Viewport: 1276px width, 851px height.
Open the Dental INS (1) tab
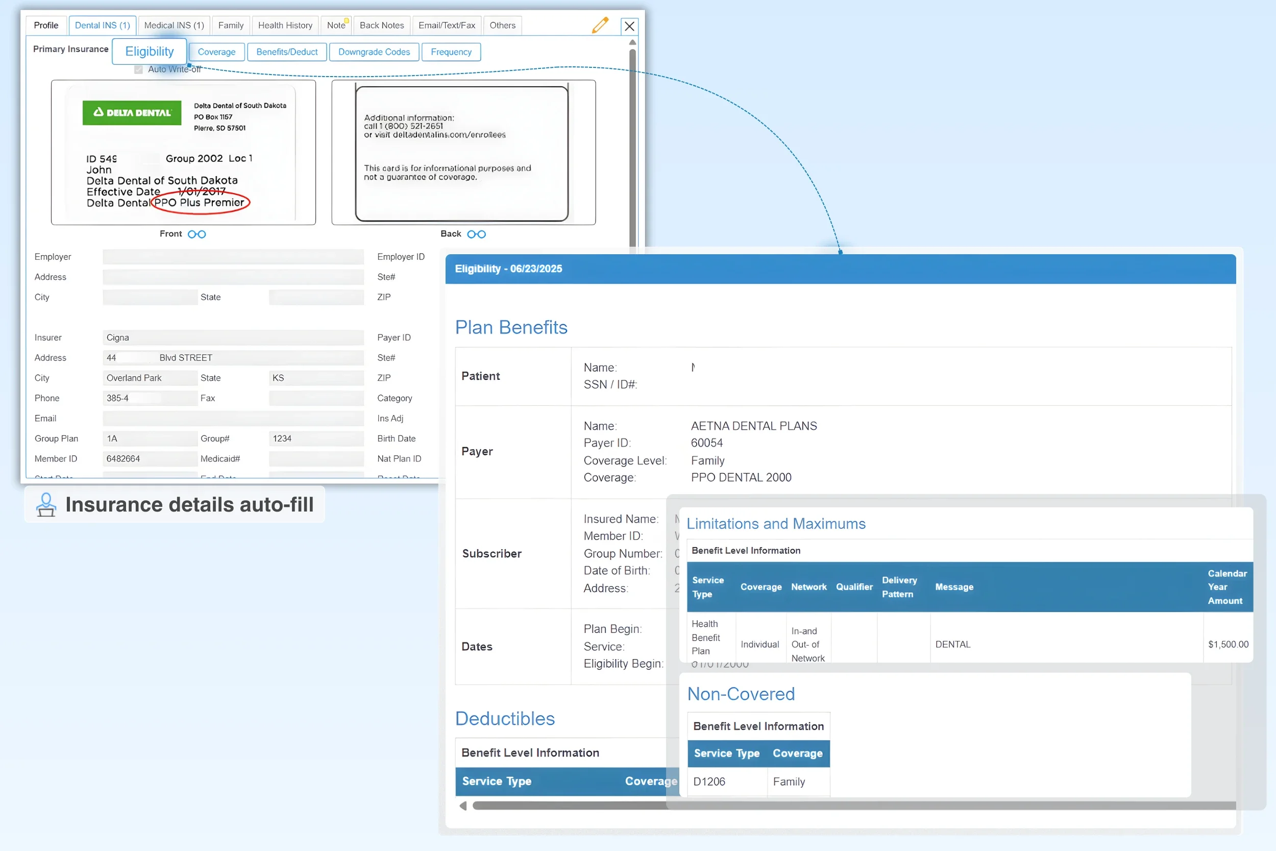pyautogui.click(x=102, y=25)
